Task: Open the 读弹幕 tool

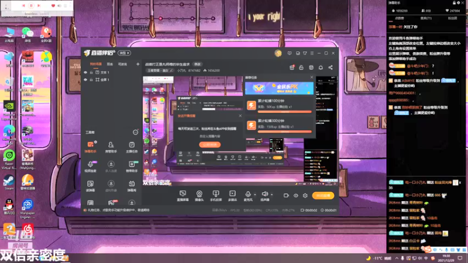Action: (90, 186)
